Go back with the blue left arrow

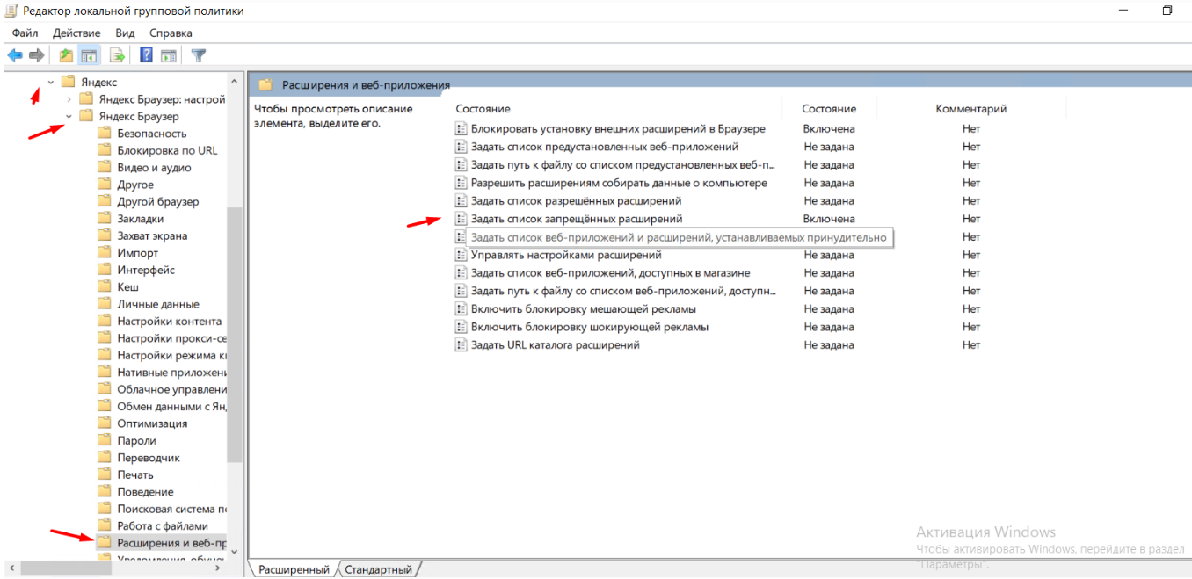pos(15,55)
